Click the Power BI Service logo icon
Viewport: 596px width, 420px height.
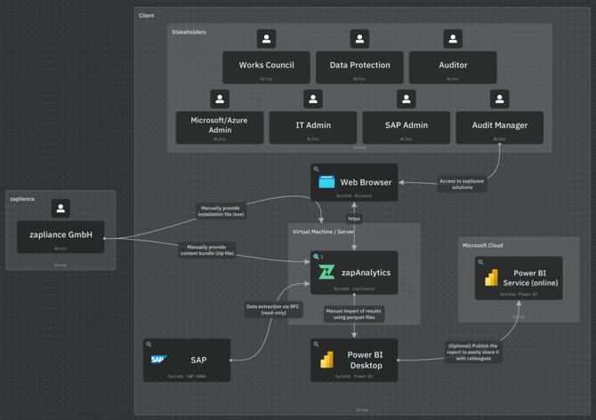tap(491, 278)
